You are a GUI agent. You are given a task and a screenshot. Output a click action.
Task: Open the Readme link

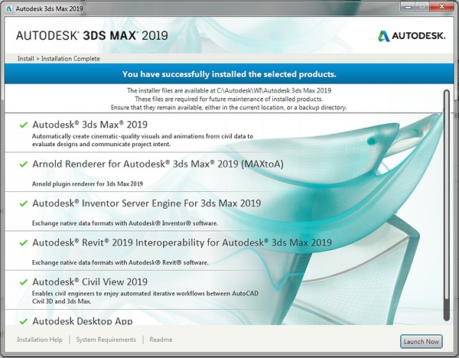point(161,340)
